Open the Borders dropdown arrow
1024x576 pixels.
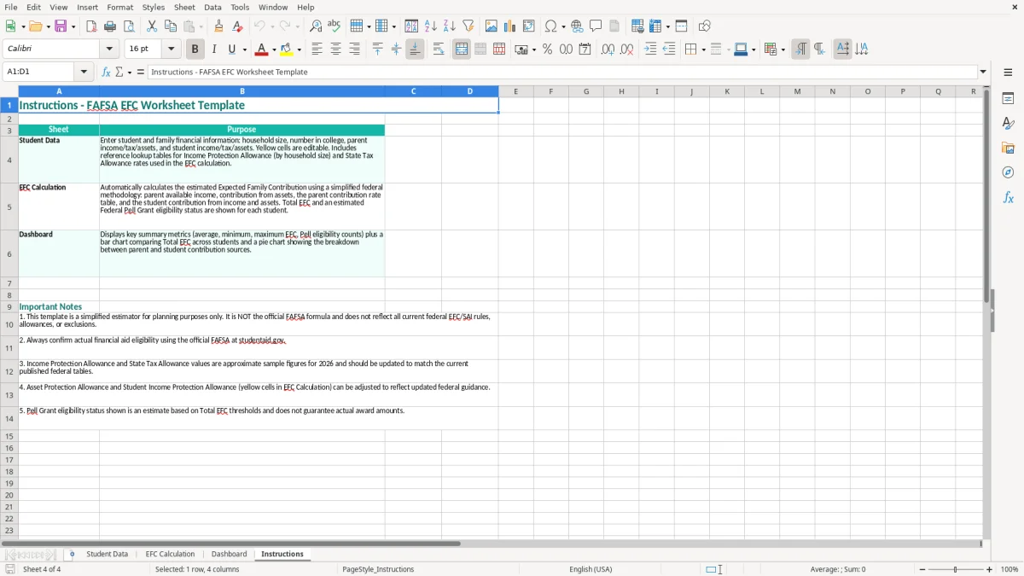pos(703,49)
